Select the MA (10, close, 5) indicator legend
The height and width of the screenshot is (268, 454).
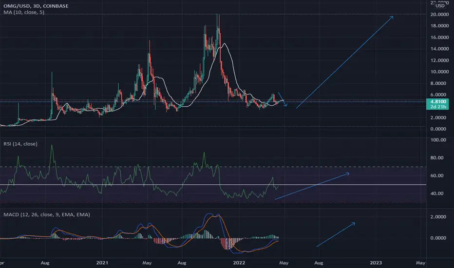[24, 12]
